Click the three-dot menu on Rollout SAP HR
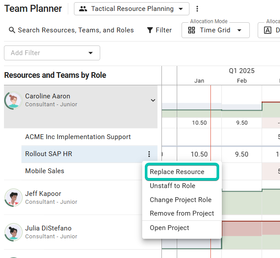This screenshot has width=280, height=258. click(x=149, y=154)
